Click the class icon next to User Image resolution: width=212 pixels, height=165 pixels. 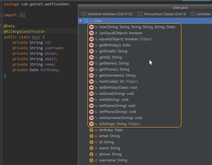pyautogui.click(x=86, y=21)
